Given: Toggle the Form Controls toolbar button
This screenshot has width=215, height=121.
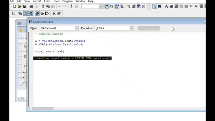Looking at the screenshot, I should [x=37, y=13].
